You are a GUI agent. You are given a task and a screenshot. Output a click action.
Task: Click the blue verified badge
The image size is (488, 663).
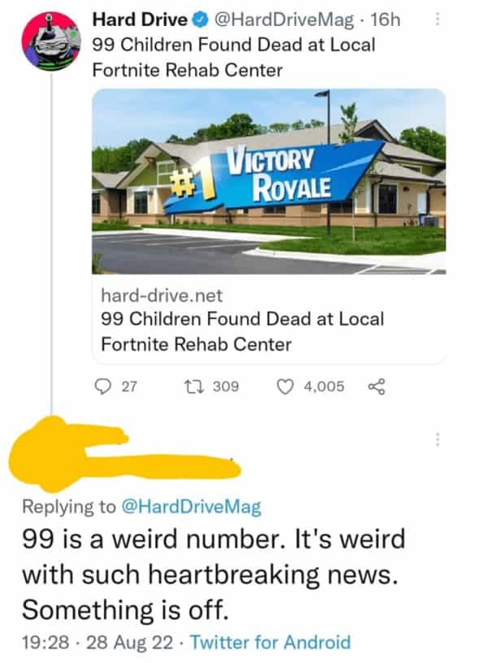(x=200, y=20)
